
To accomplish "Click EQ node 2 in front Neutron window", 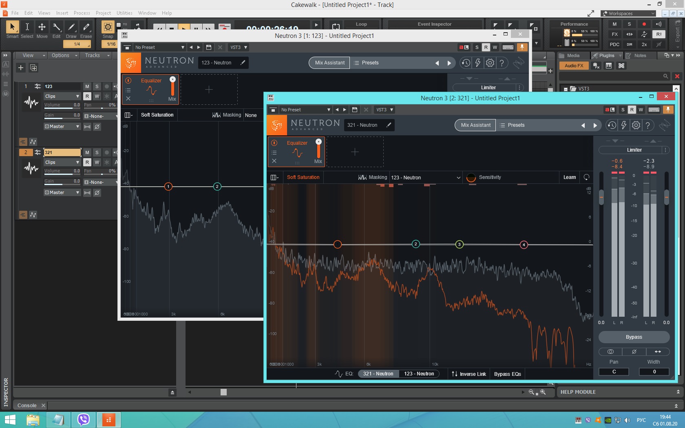I will tap(415, 244).
